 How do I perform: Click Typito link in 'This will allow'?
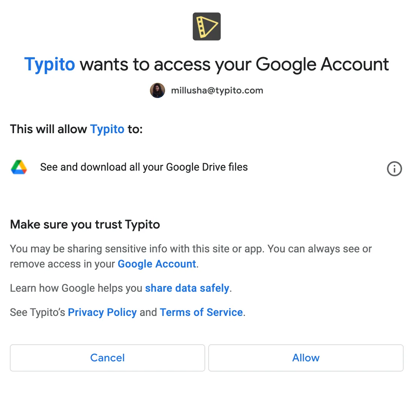tap(107, 129)
